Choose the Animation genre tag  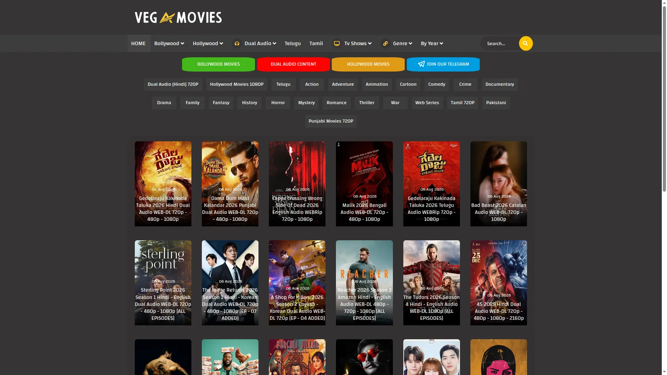pyautogui.click(x=377, y=84)
